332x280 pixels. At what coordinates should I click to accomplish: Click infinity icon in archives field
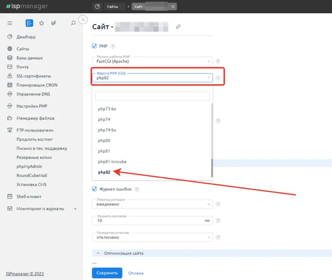(x=207, y=220)
